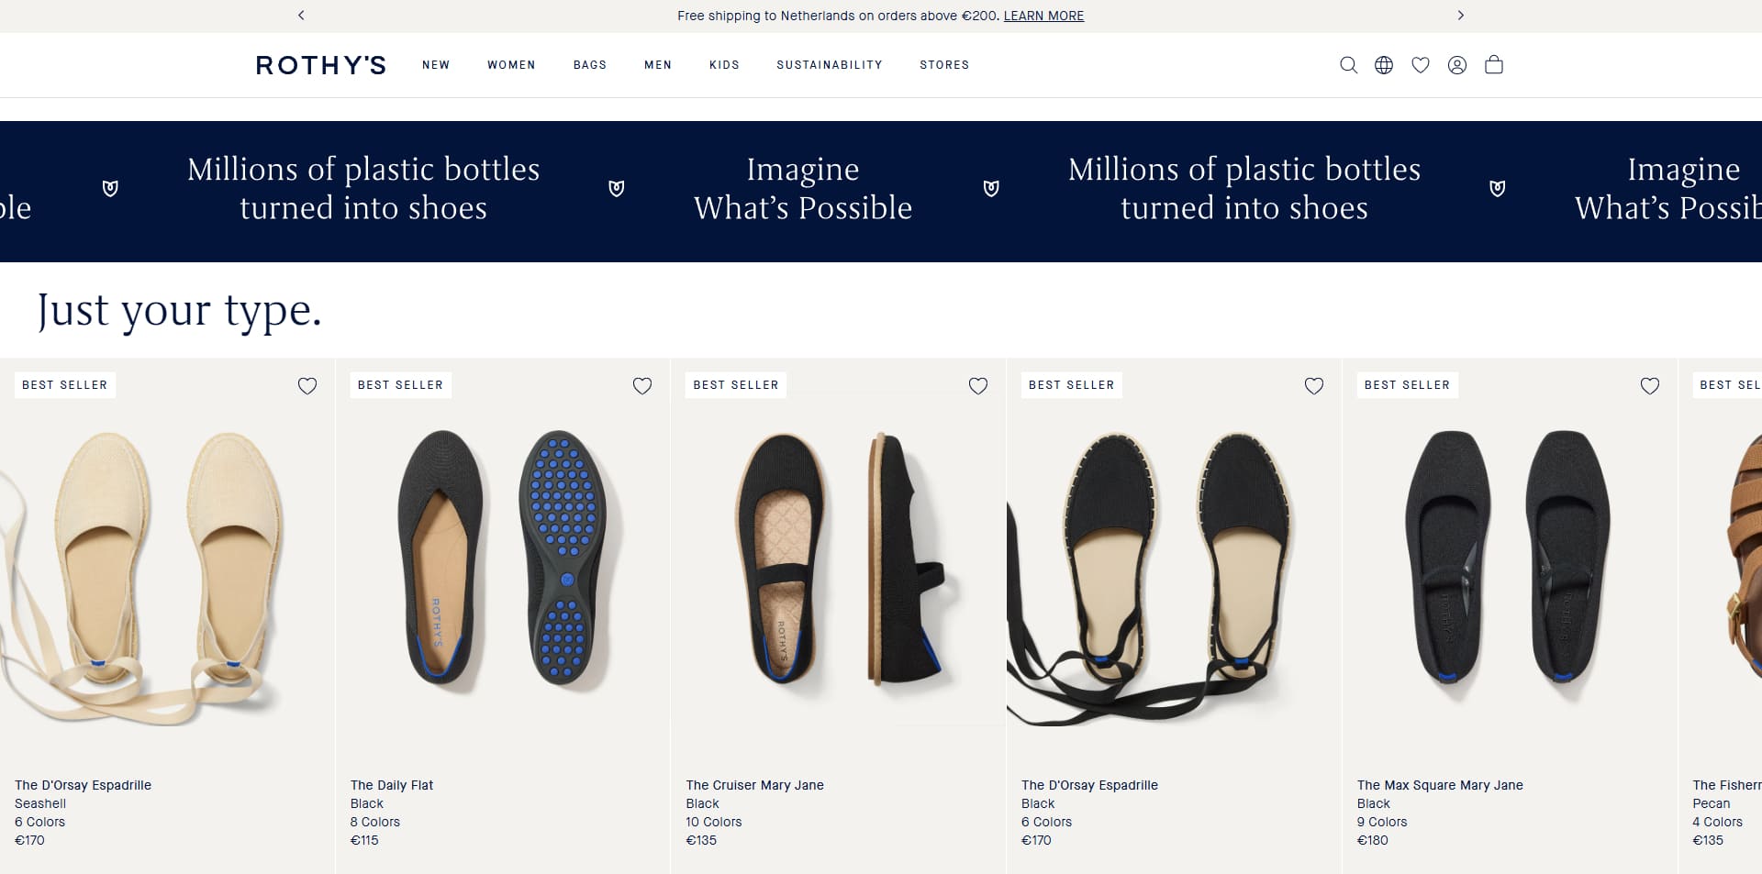
Task: Click Best Seller badge on Max Square Mary Jane
Action: [1408, 385]
